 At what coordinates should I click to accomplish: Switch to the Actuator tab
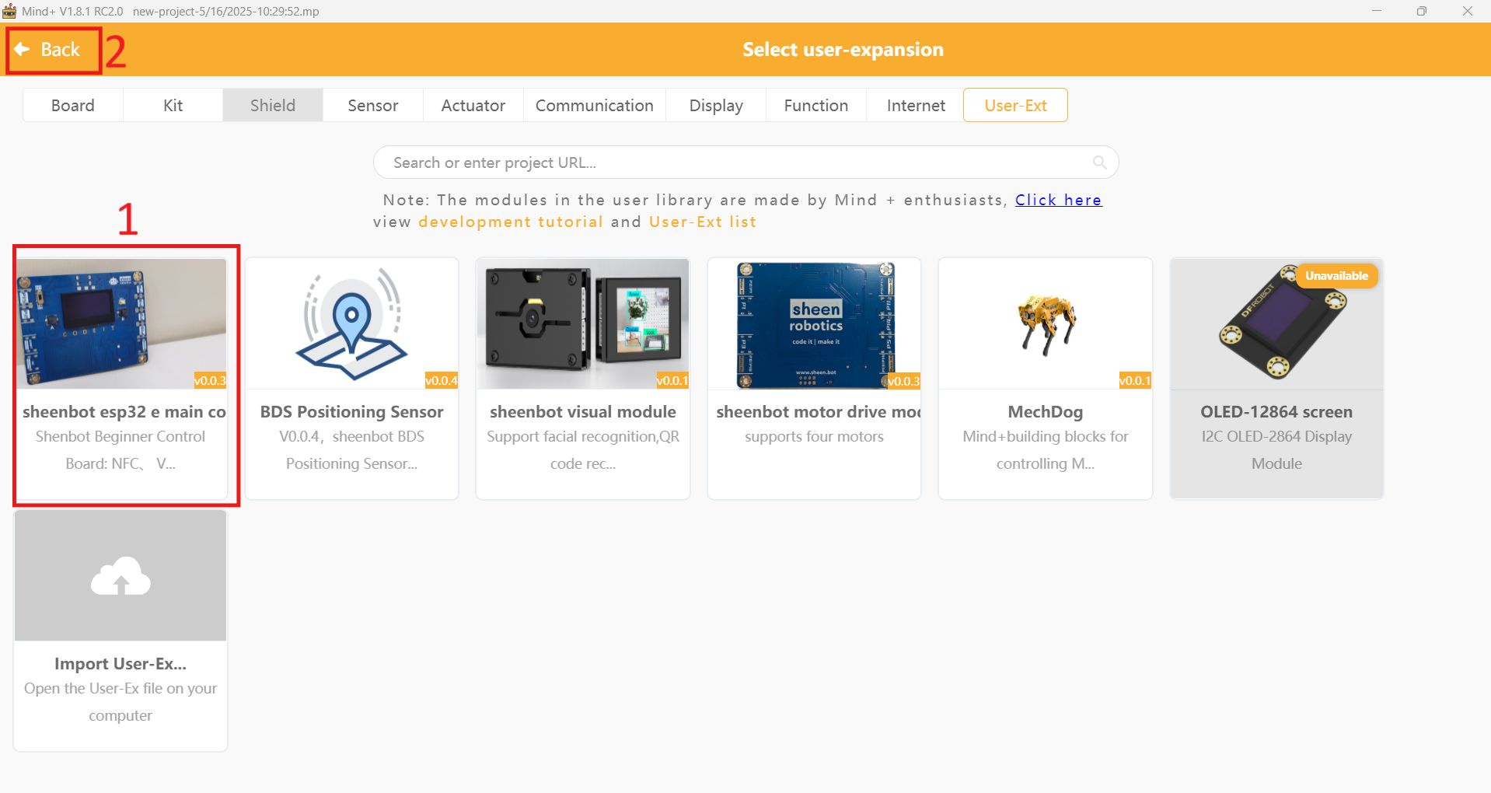pyautogui.click(x=473, y=105)
